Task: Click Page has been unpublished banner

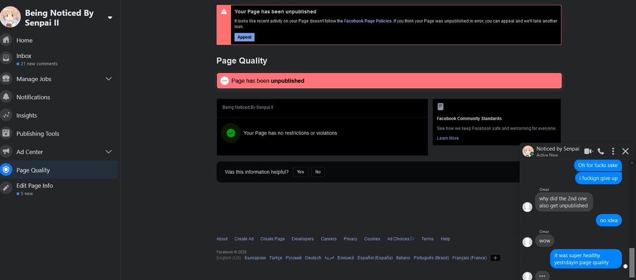Action: [389, 81]
